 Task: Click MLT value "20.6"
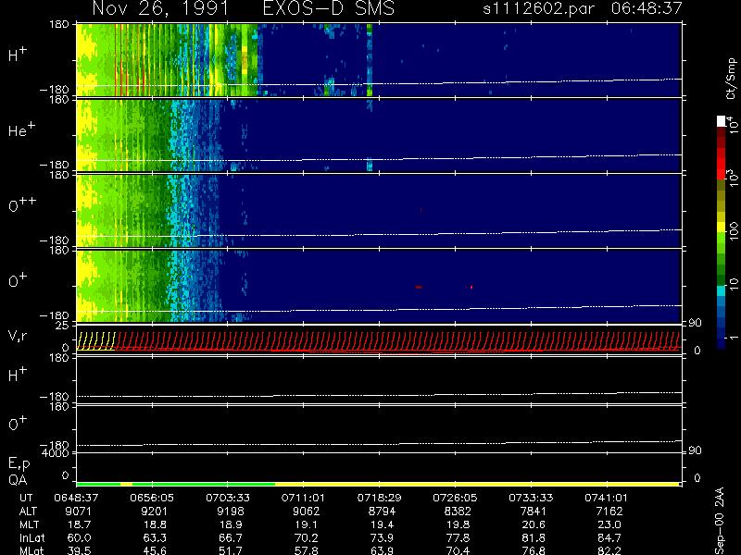[534, 524]
